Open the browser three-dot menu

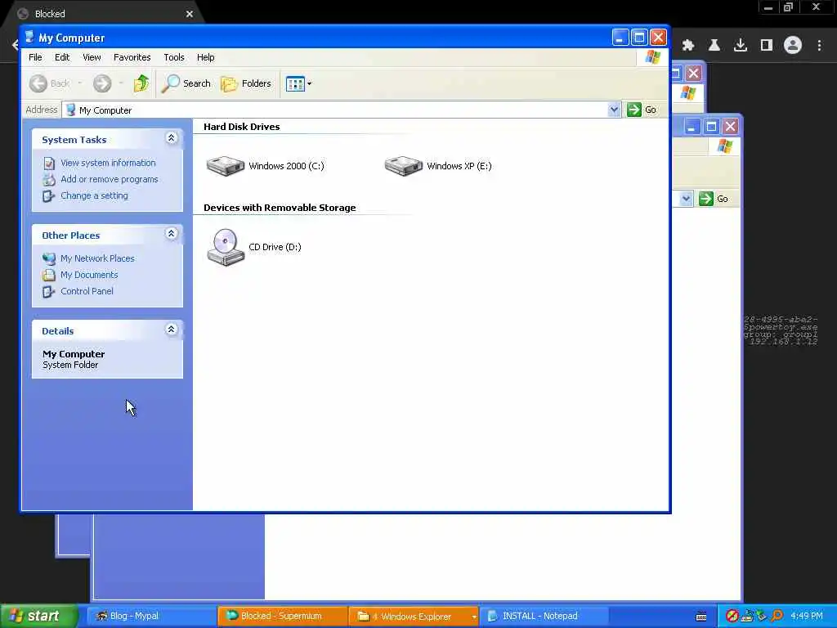point(819,46)
